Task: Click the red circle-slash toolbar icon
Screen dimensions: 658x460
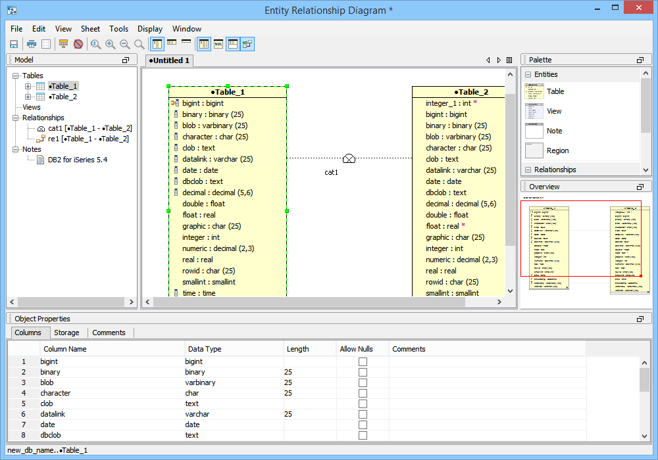Action: pos(78,44)
